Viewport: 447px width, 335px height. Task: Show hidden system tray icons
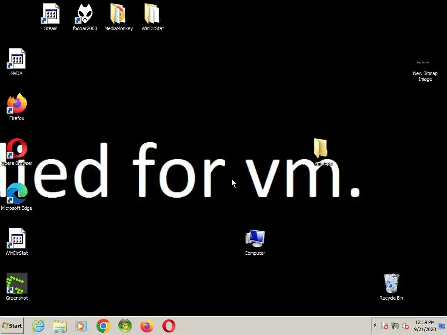coord(375,325)
